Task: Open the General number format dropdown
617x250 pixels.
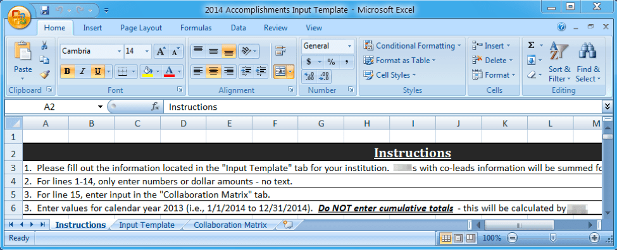Action: (x=349, y=46)
